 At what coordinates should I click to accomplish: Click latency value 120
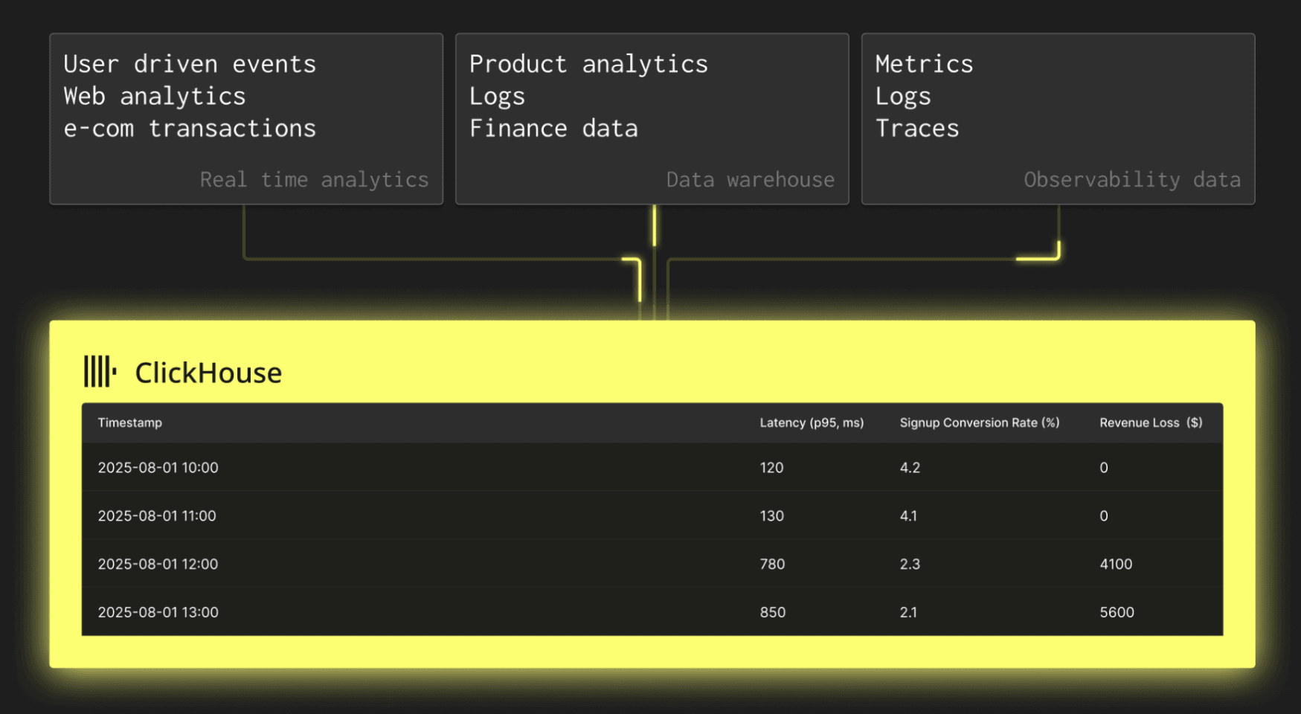tap(771, 468)
